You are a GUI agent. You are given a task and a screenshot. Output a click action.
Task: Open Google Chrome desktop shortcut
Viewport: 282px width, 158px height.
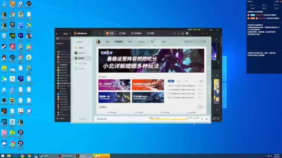[x=12, y=16]
